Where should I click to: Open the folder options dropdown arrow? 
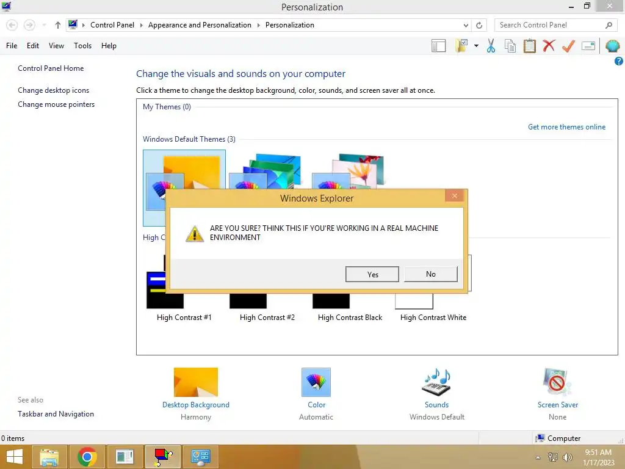476,46
